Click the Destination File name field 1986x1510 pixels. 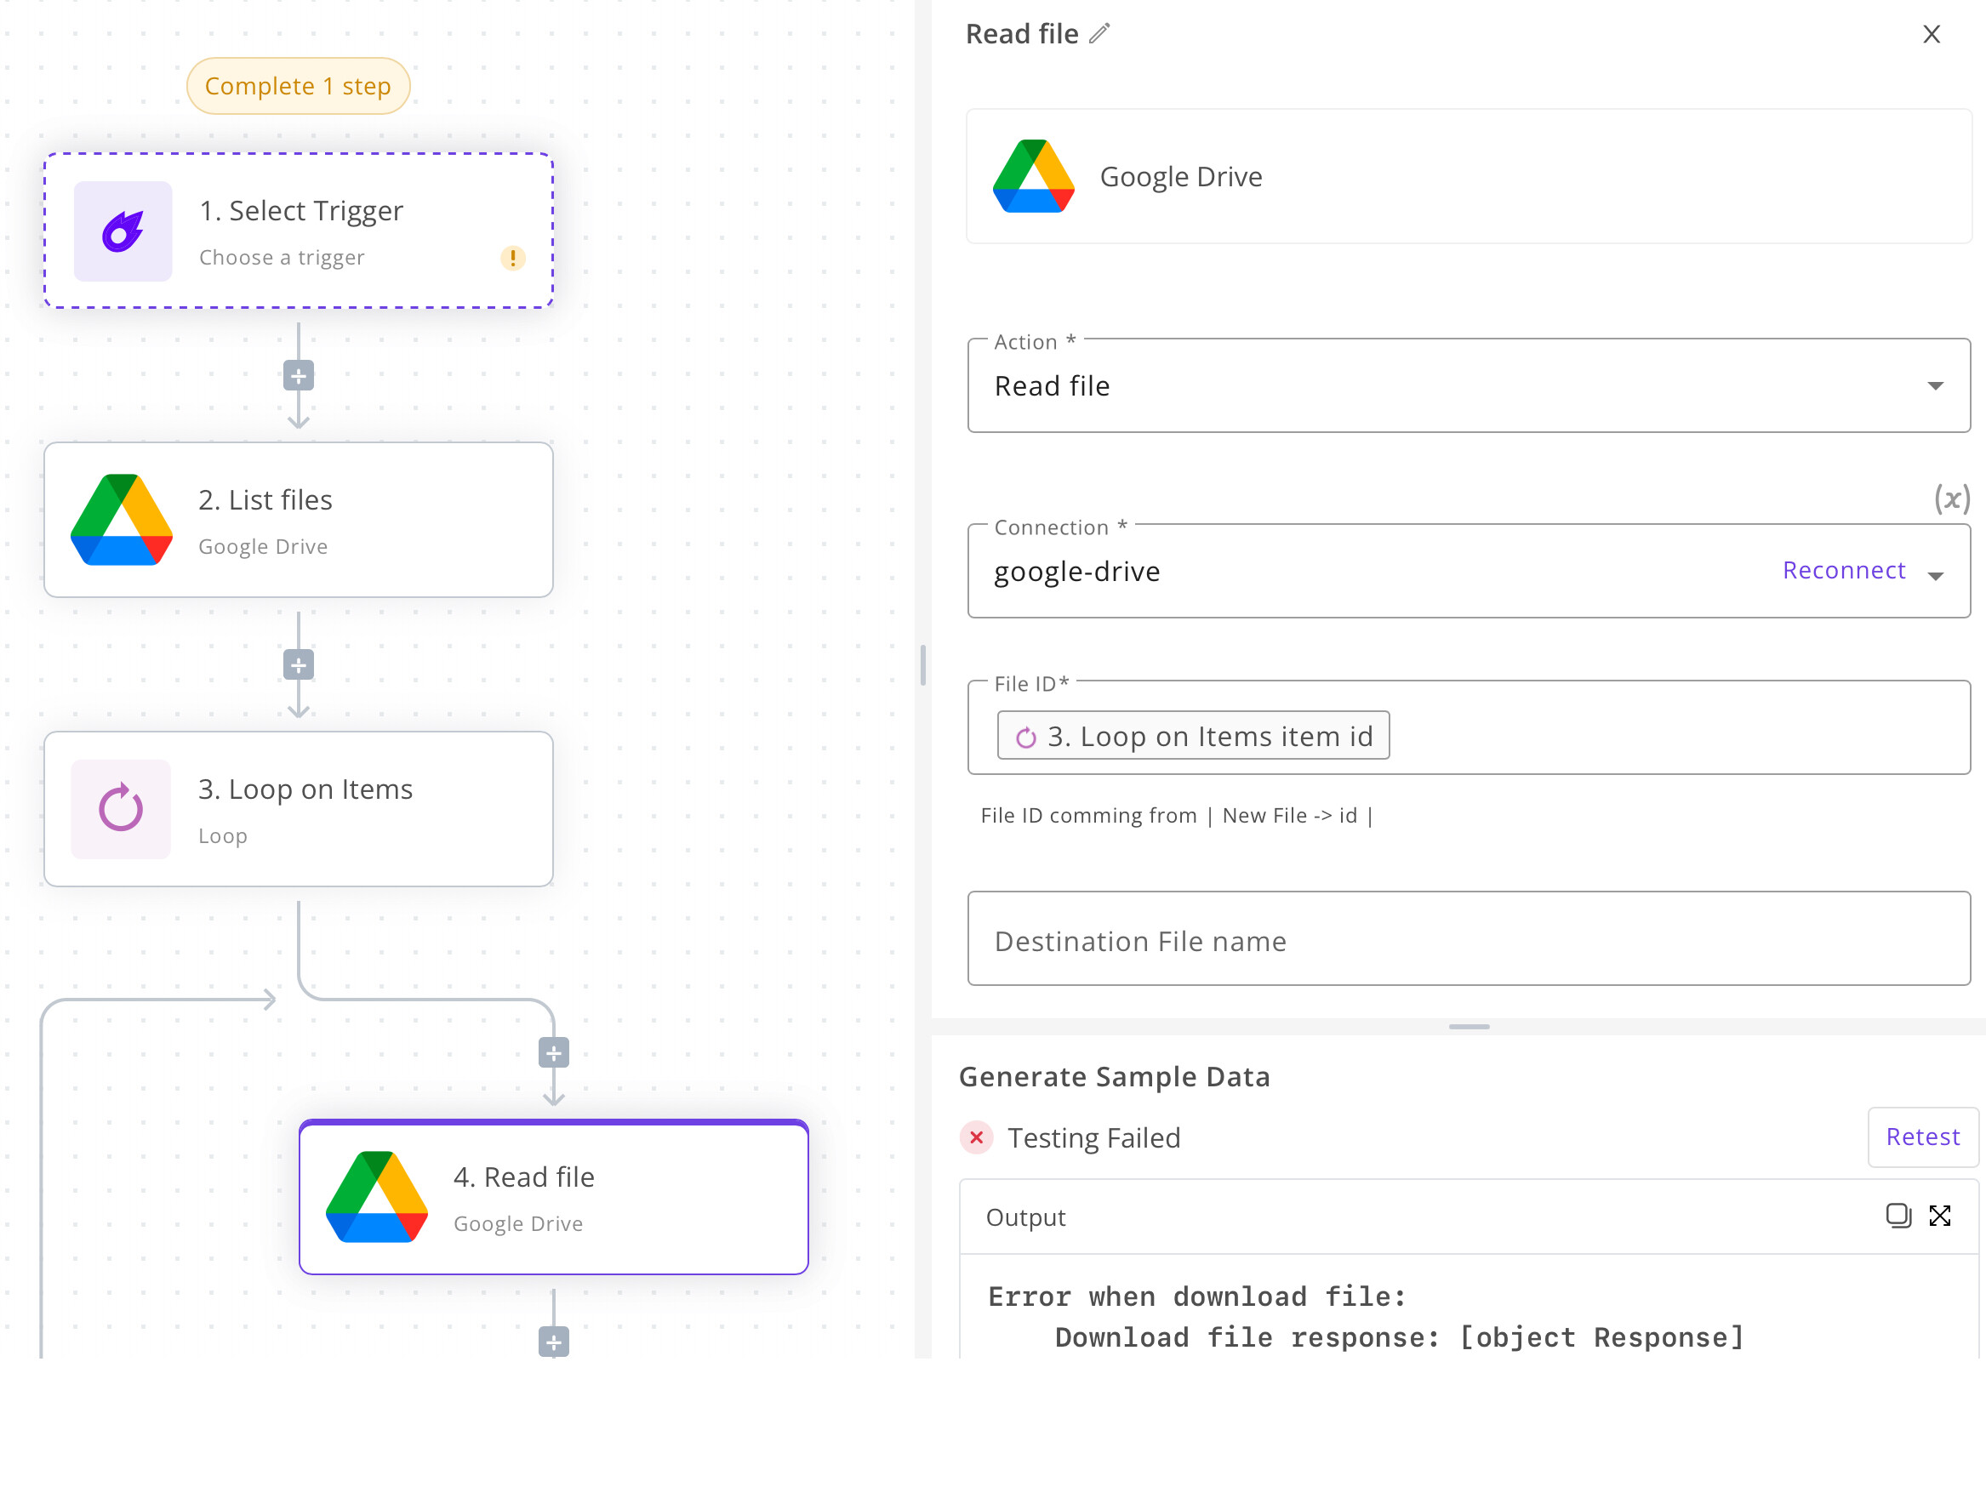pos(1468,938)
